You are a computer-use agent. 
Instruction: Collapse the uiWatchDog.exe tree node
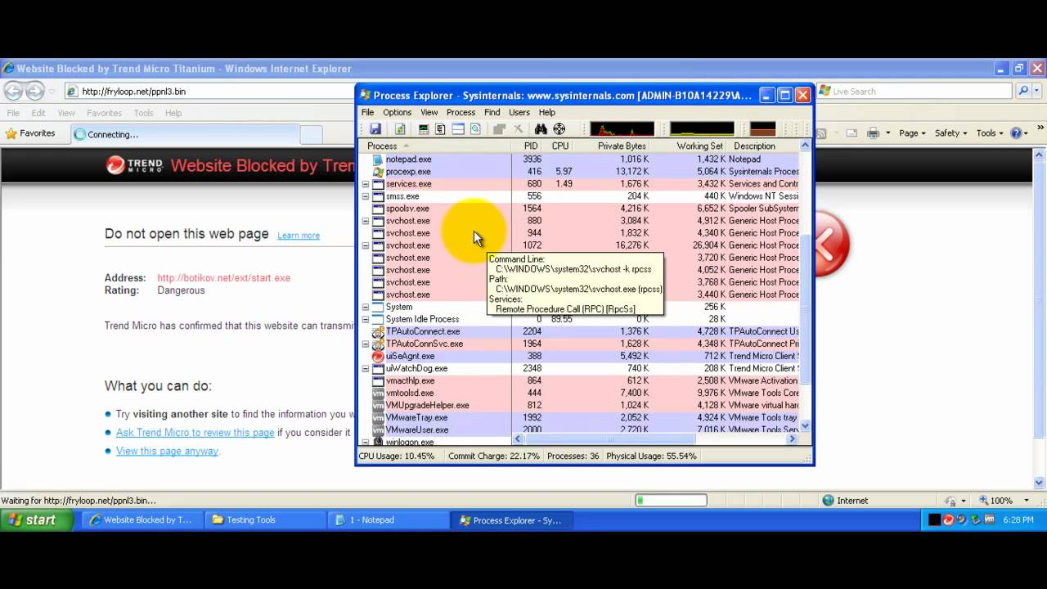[366, 368]
